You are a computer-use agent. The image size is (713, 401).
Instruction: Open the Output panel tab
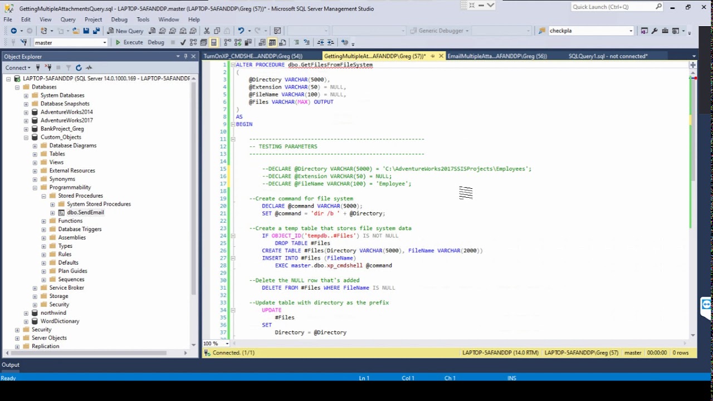[11, 365]
